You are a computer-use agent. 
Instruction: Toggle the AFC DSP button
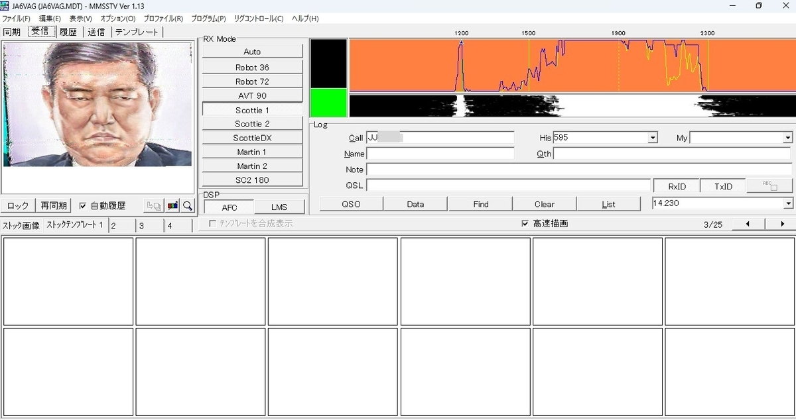(229, 207)
